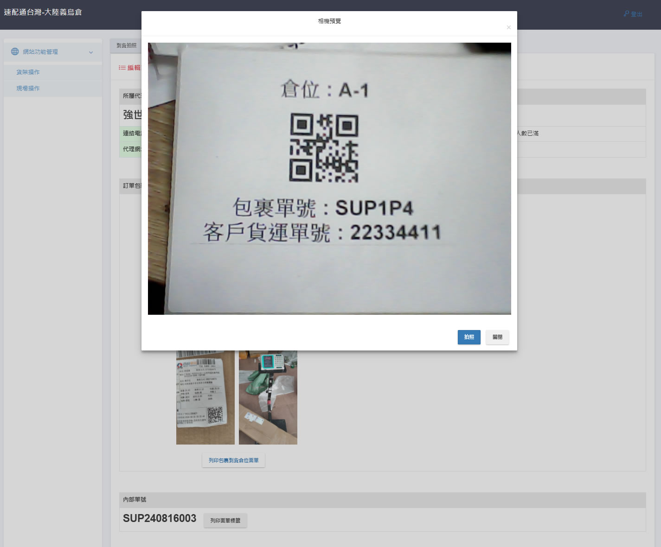661x547 pixels.
Task: Open the 編輯 link
Action: pos(134,68)
